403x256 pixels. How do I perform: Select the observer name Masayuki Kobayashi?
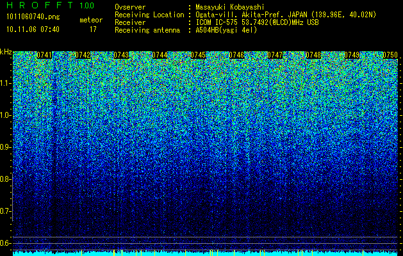pyautogui.click(x=230, y=7)
